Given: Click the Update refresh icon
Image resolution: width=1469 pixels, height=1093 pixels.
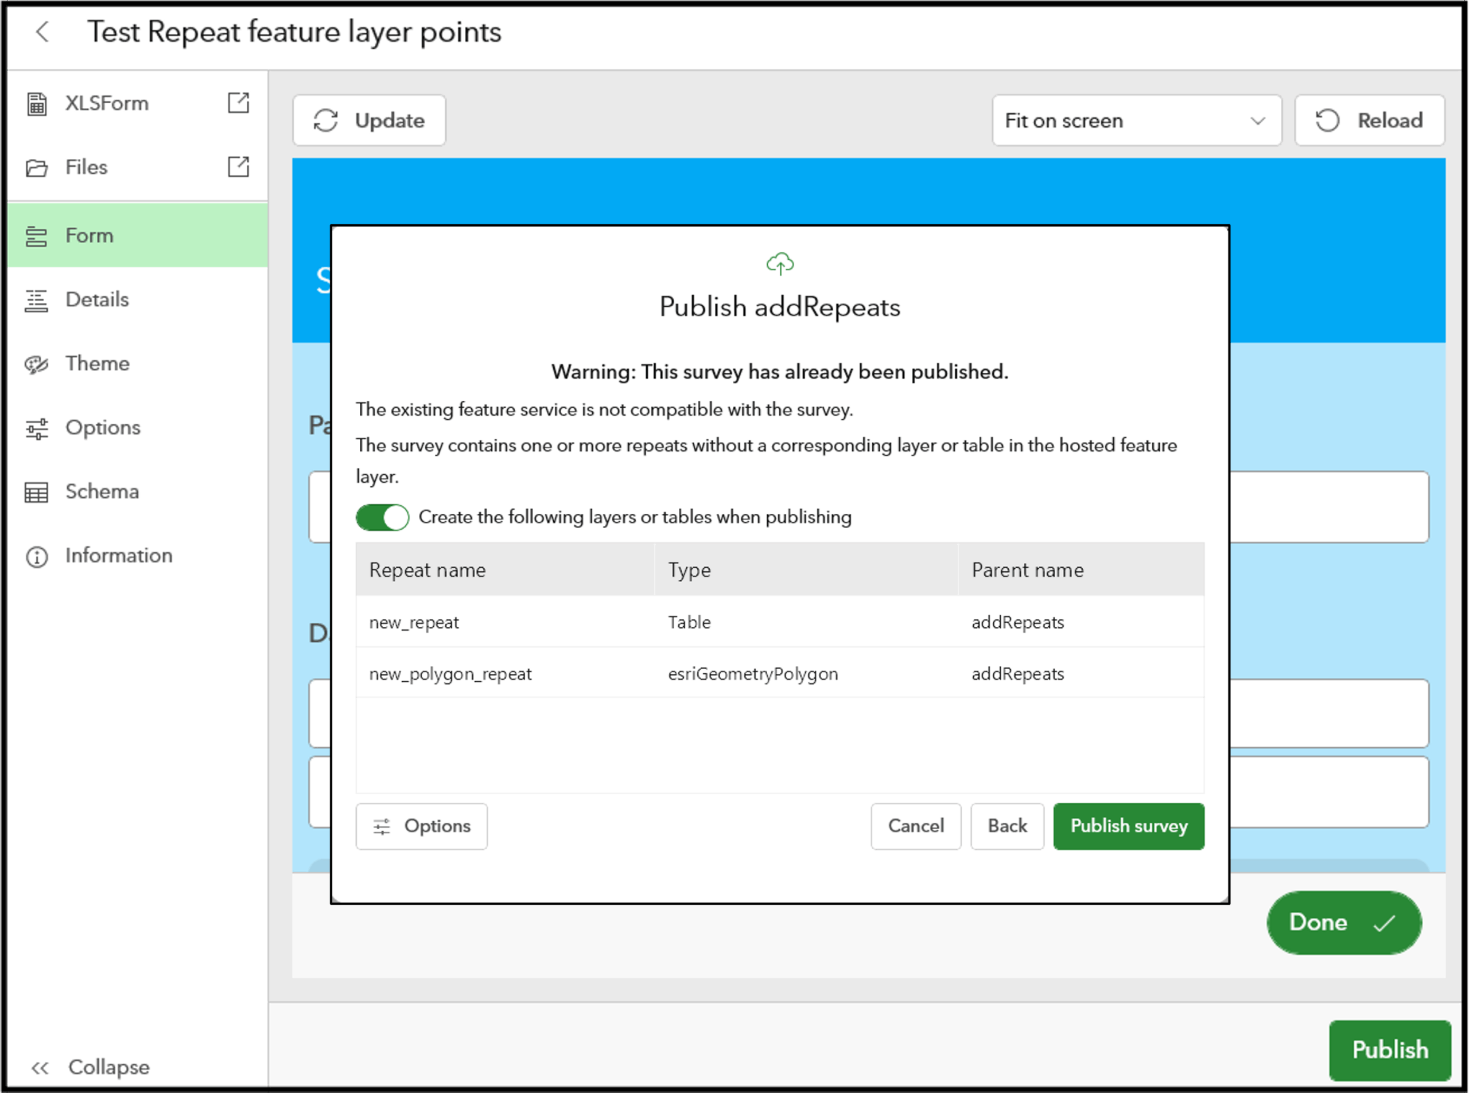Looking at the screenshot, I should 326,120.
